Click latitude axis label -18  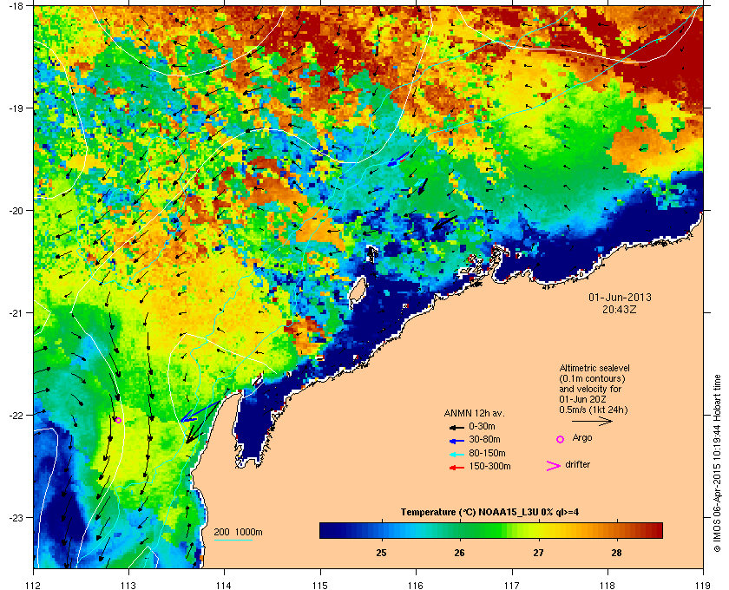[x=16, y=6]
